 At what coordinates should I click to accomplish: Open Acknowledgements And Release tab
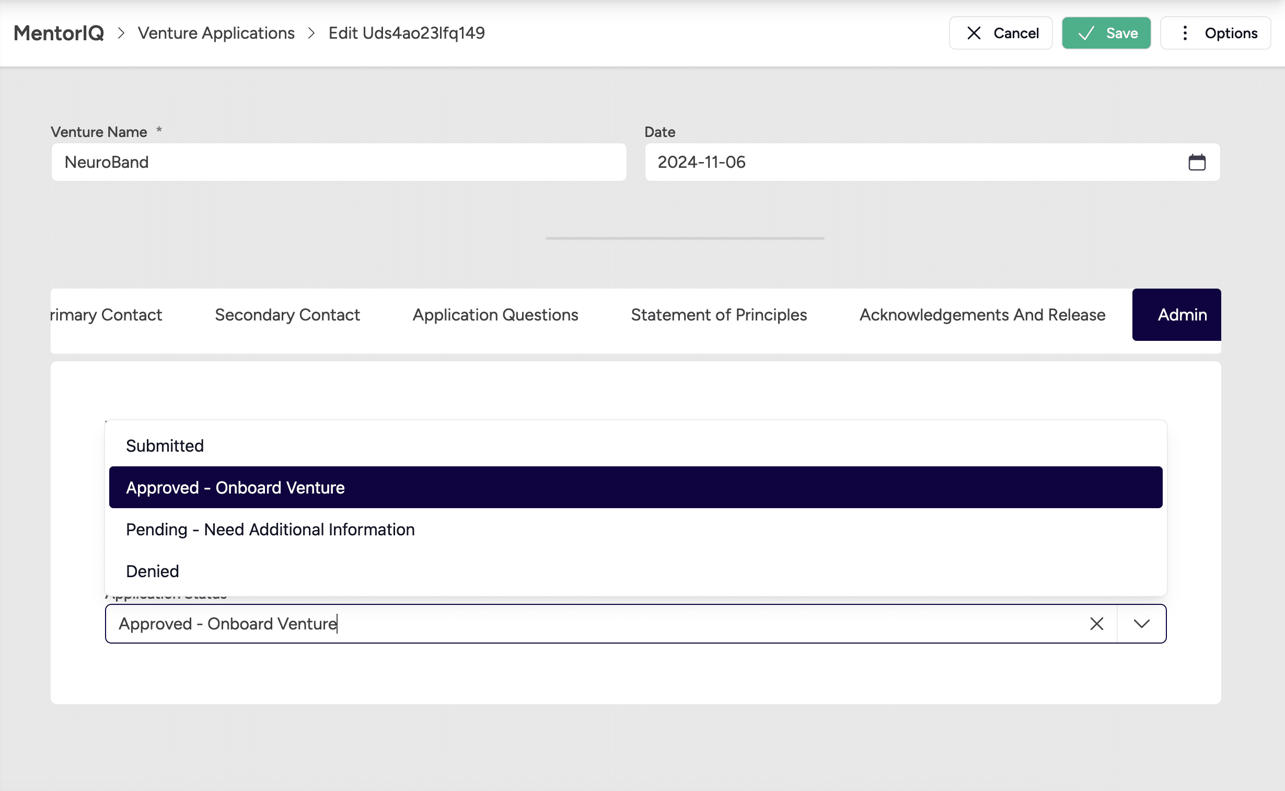tap(982, 315)
